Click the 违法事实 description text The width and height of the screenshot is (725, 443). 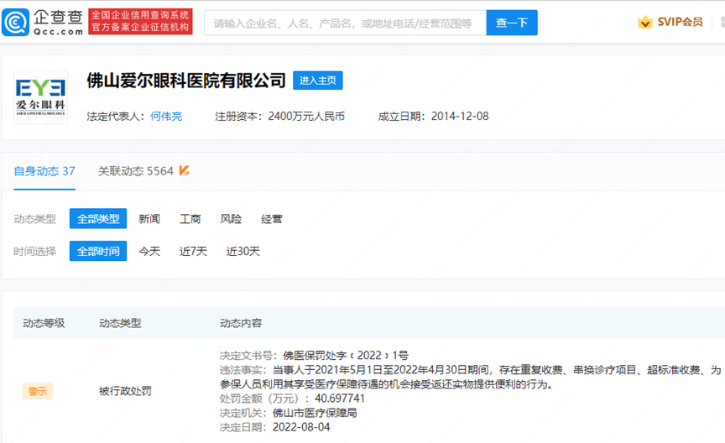tap(470, 377)
